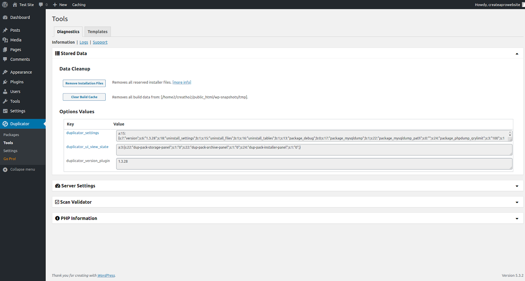
Task: Click the Posts pushpin icon
Action: coord(5,30)
